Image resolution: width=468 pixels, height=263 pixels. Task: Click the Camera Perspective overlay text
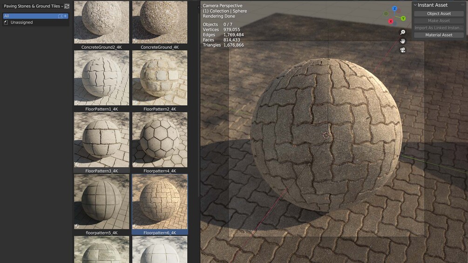(223, 6)
